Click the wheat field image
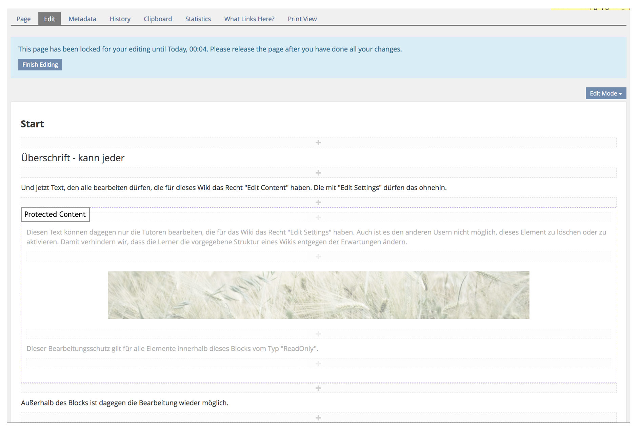 (318, 295)
